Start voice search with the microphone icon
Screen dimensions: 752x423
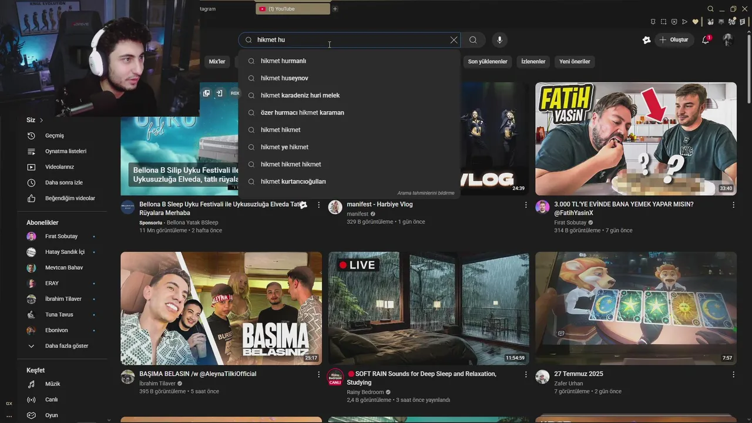pos(499,40)
